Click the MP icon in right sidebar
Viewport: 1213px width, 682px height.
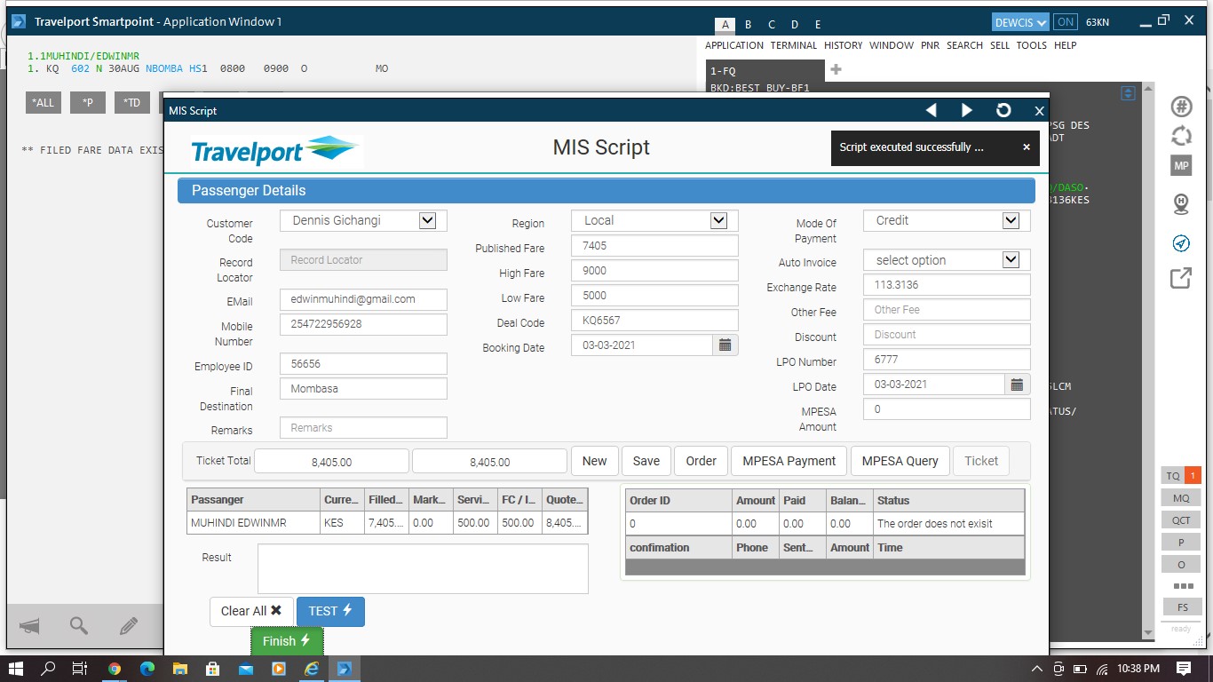pyautogui.click(x=1181, y=166)
